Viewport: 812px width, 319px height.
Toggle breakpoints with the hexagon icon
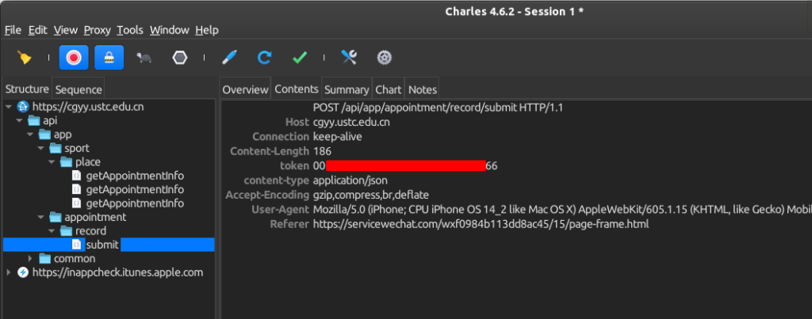180,58
